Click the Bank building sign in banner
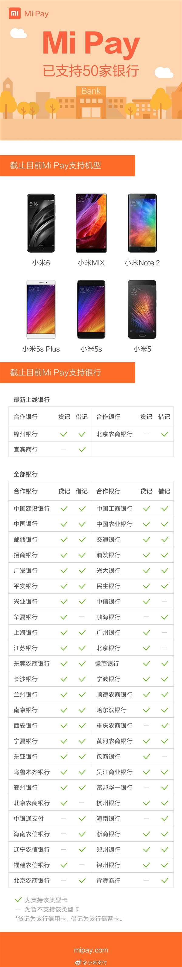The width and height of the screenshot is (182, 967). point(91,91)
